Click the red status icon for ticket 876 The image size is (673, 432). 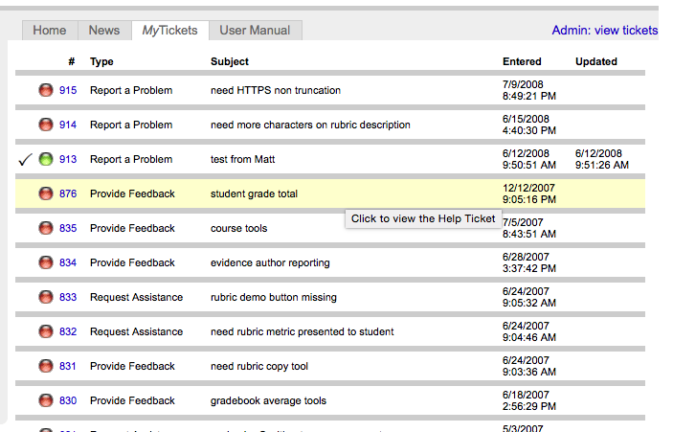tap(45, 193)
